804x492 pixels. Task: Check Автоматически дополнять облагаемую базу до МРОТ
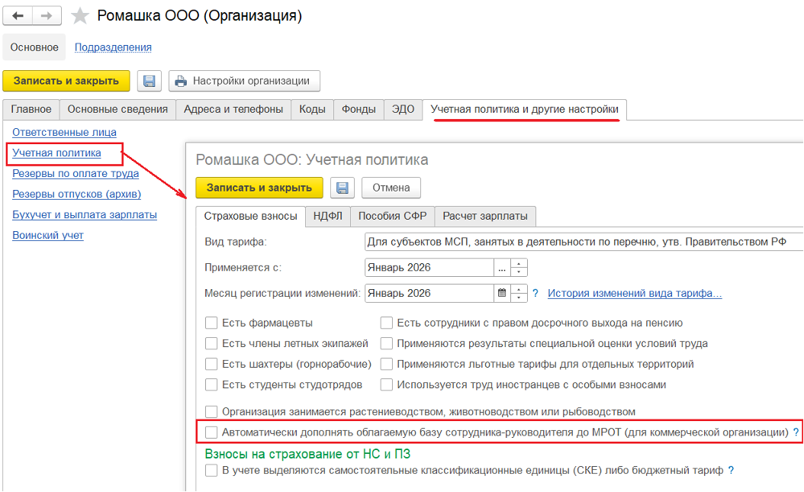coord(212,433)
